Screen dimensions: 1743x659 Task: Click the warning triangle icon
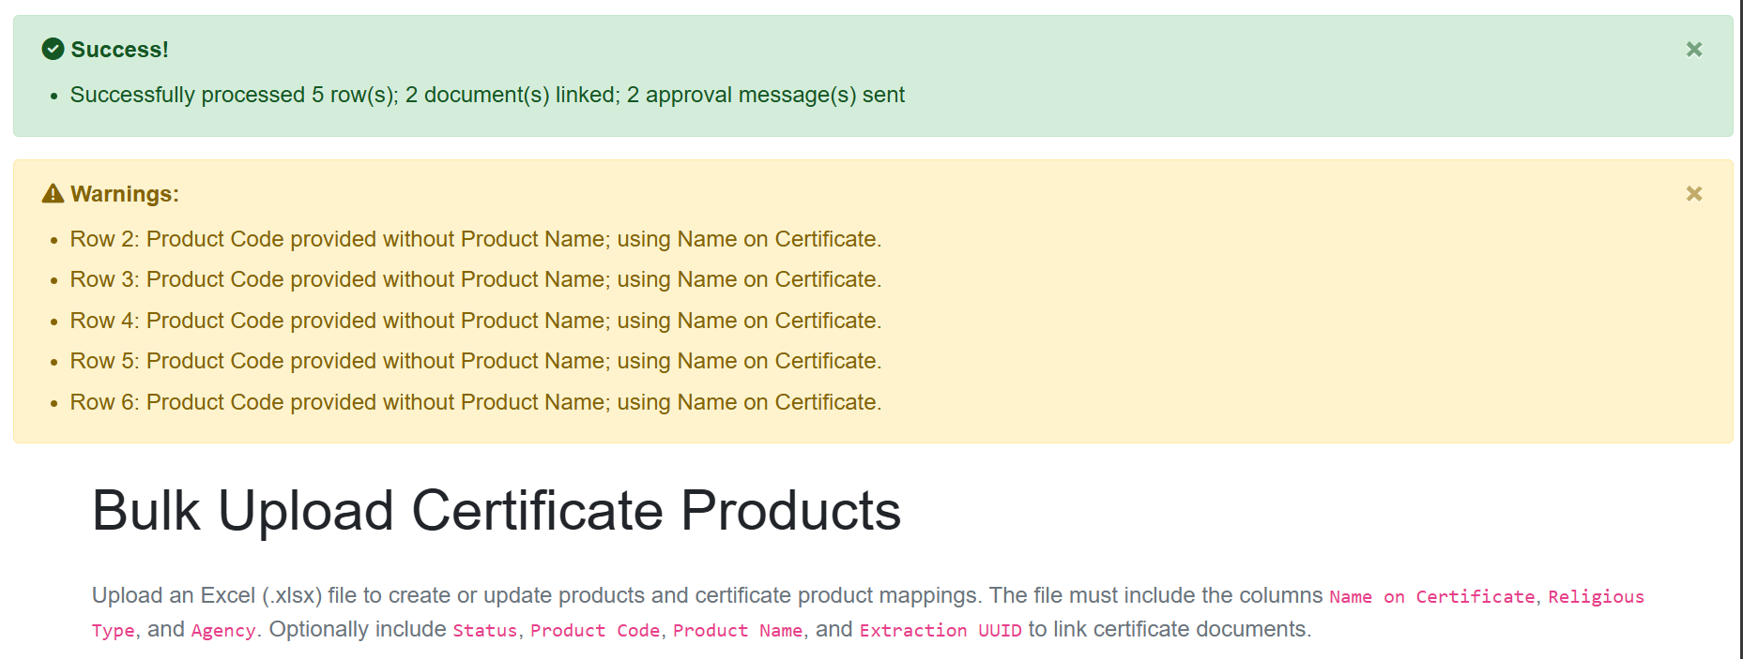54,194
